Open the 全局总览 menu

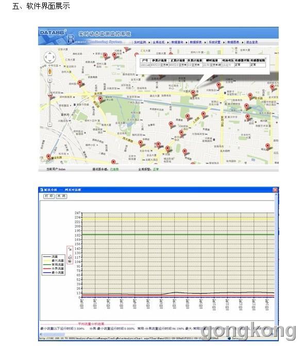(159, 42)
